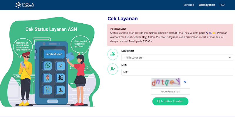Click the bottom-right officer icon on phone
Viewport: 235px width, 117px height.
(61, 89)
